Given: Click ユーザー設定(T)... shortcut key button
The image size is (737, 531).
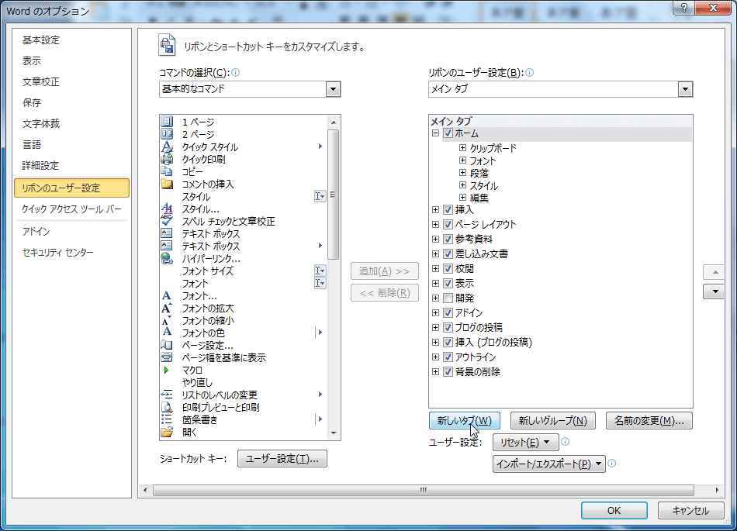Looking at the screenshot, I should pos(282,459).
